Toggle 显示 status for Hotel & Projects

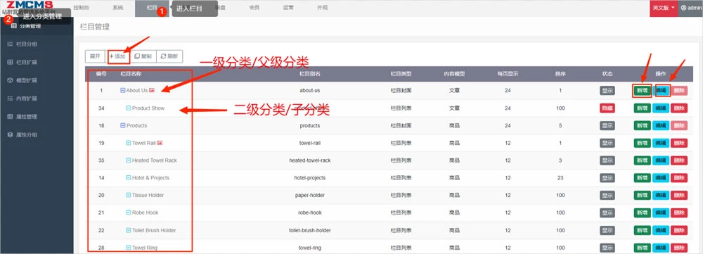(607, 178)
